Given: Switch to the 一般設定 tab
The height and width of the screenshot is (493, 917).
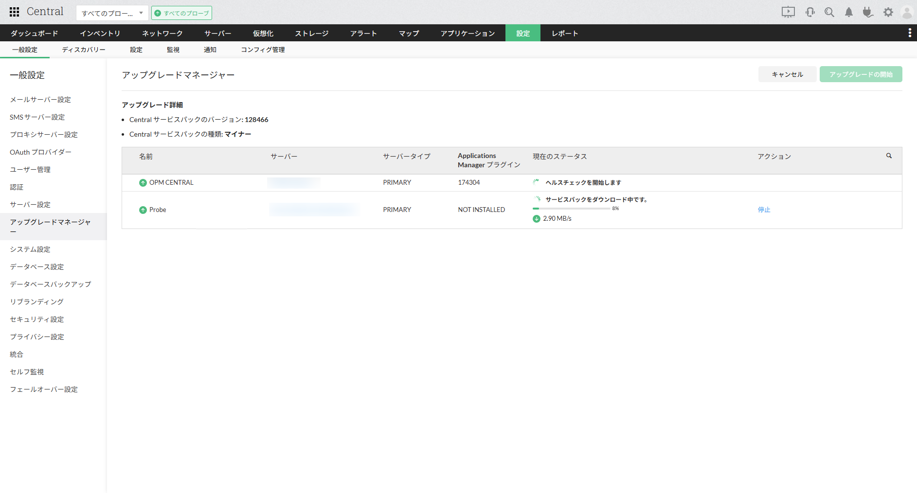Looking at the screenshot, I should click(25, 50).
